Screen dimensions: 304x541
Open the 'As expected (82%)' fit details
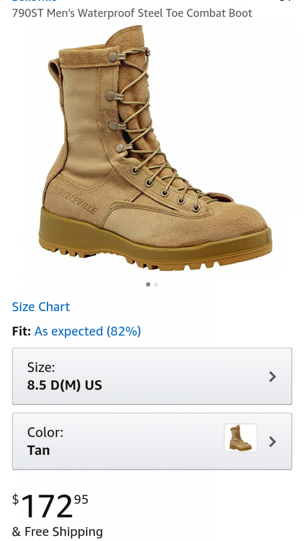88,331
